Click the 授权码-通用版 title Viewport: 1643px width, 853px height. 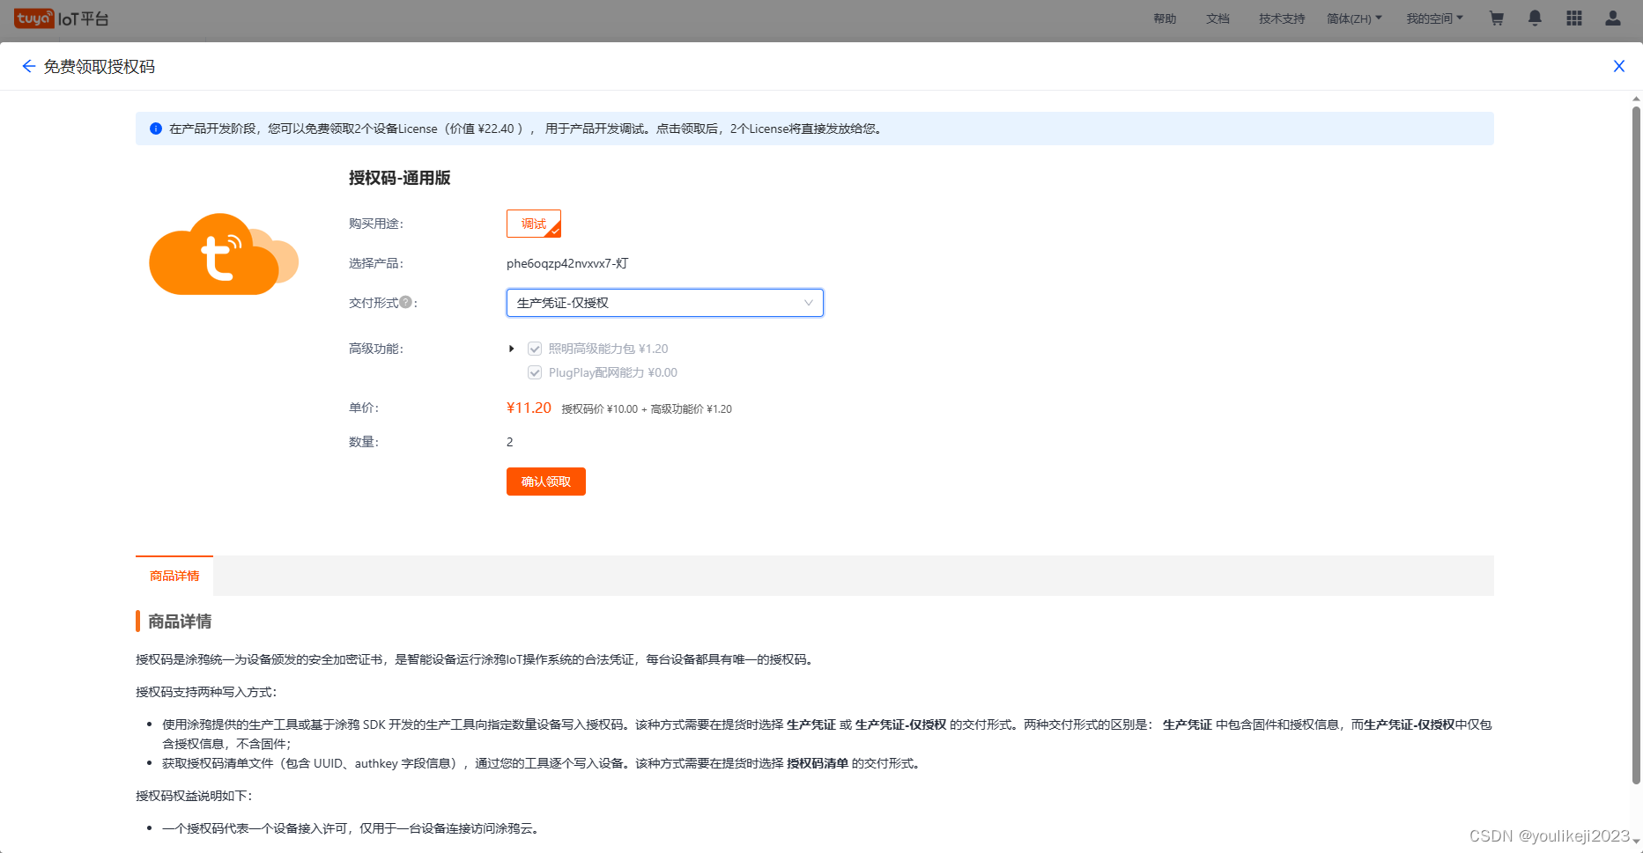(400, 178)
